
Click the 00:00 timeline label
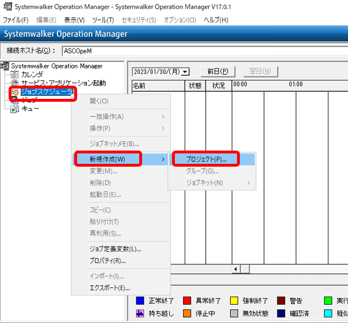pyautogui.click(x=240, y=84)
